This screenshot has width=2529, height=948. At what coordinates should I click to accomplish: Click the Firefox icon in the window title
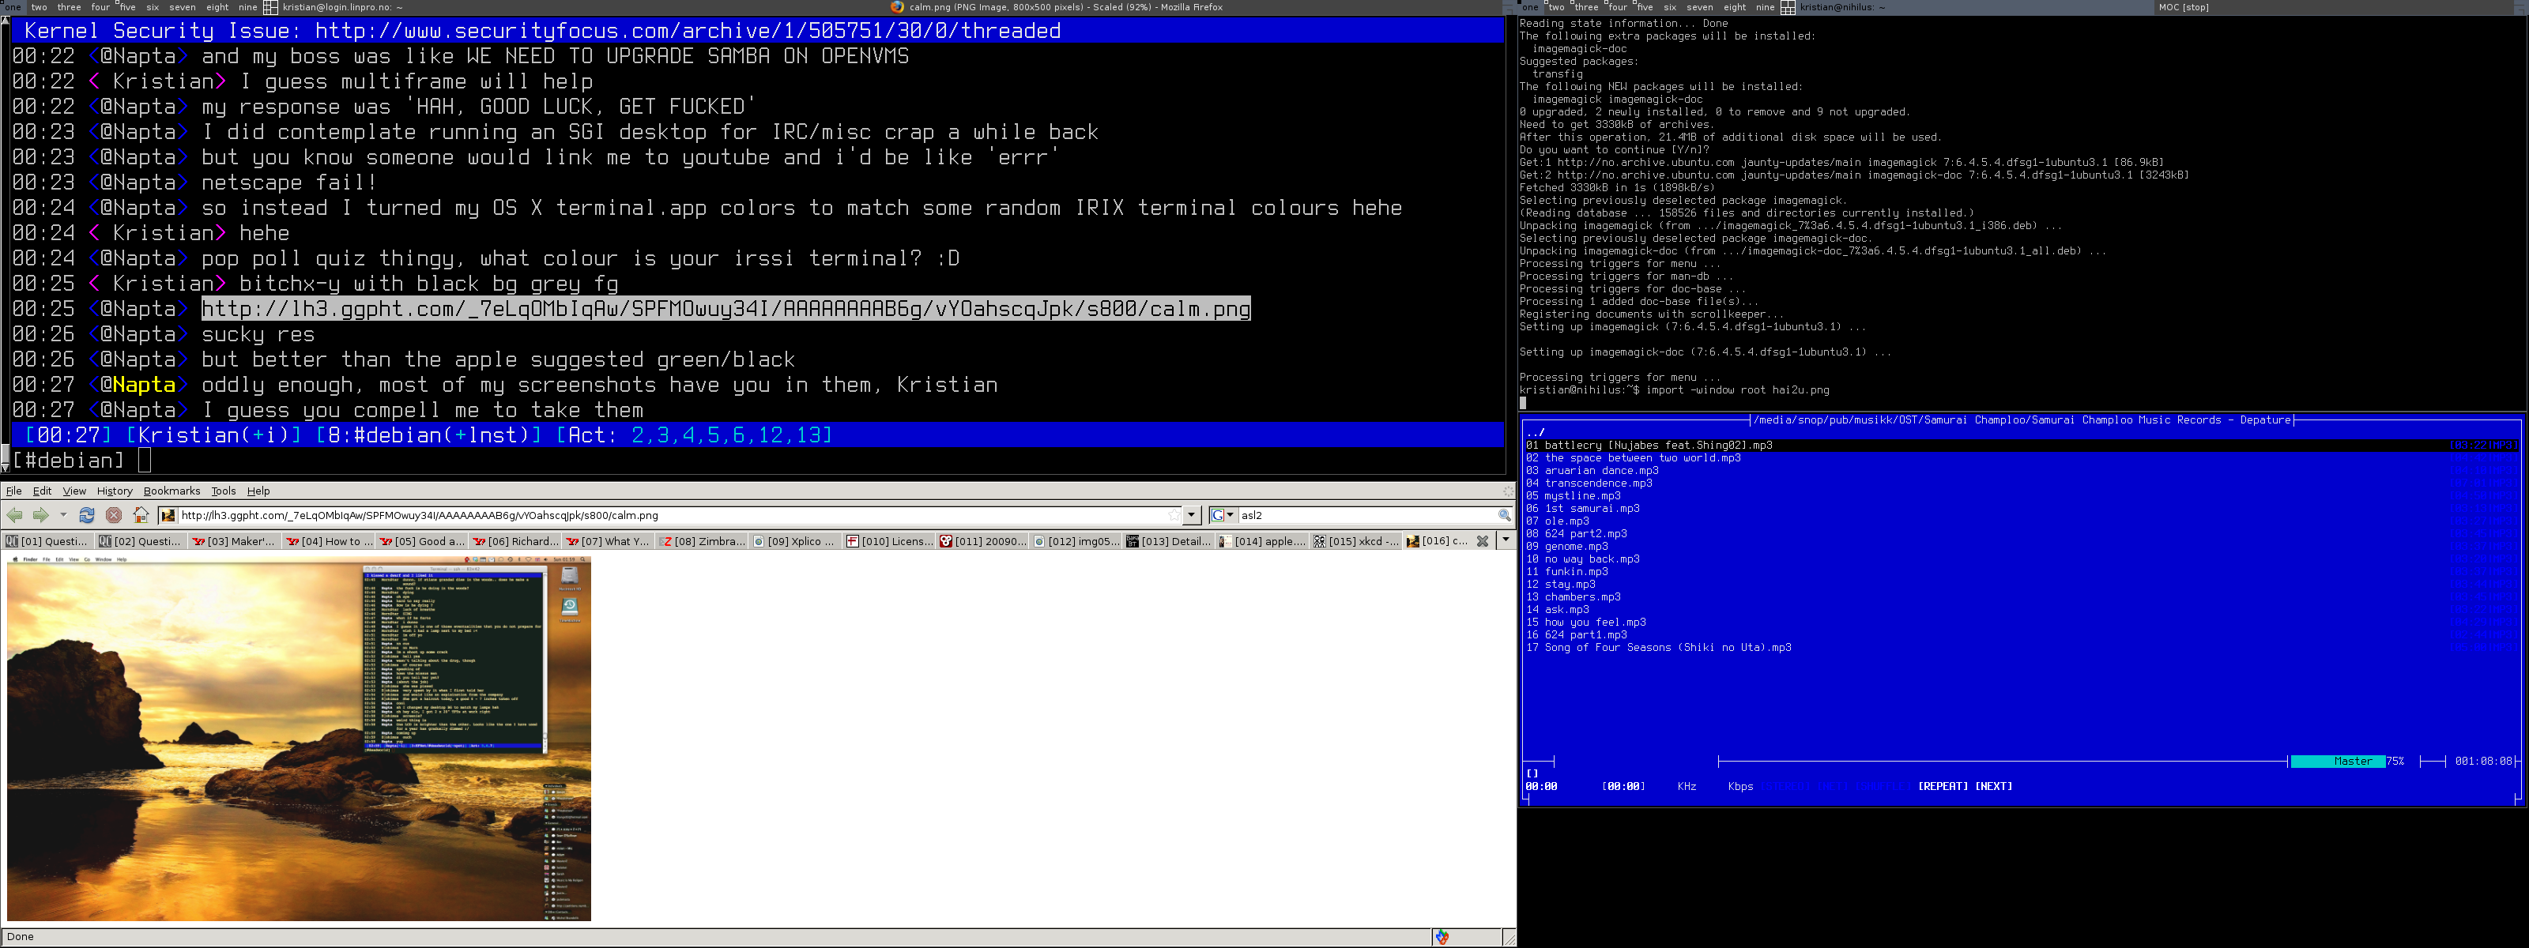pyautogui.click(x=897, y=7)
